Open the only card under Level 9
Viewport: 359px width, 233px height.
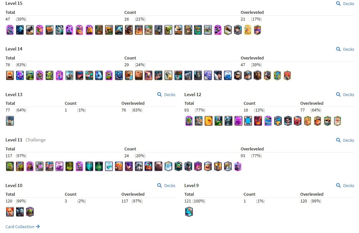coord(189,212)
